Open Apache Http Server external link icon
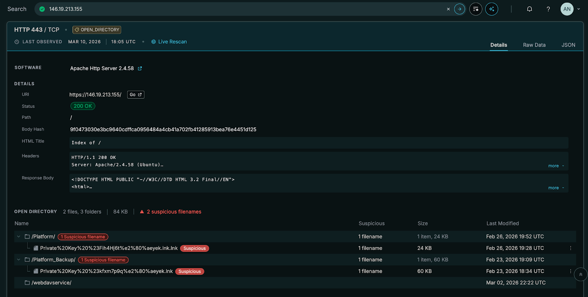The width and height of the screenshot is (588, 297). pyautogui.click(x=140, y=69)
